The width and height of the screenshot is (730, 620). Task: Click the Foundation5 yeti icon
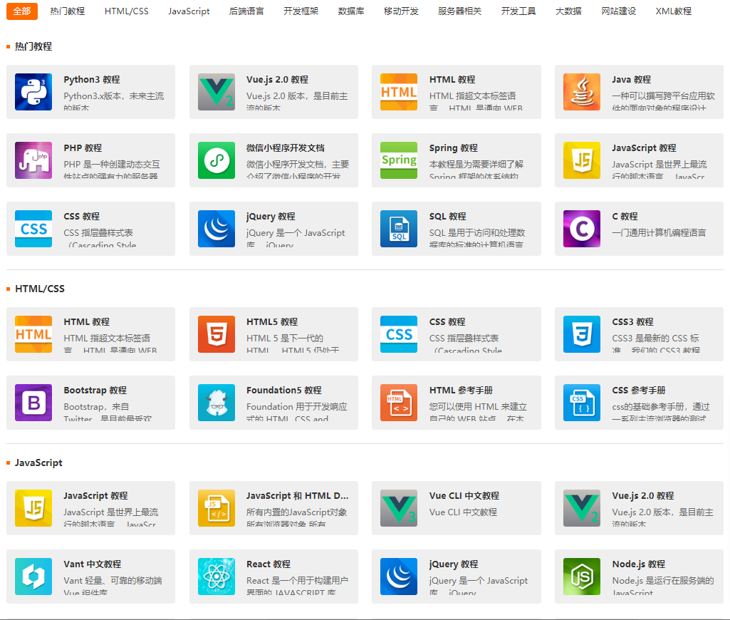coord(217,403)
